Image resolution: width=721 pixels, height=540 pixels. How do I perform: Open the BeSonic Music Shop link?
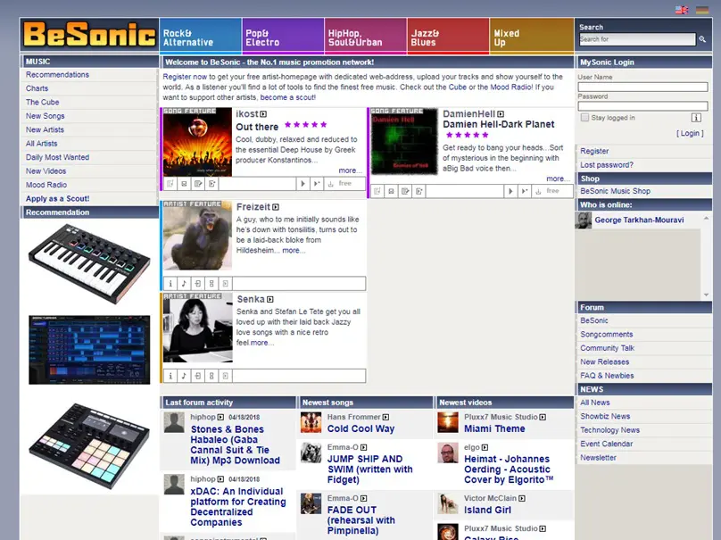(615, 191)
